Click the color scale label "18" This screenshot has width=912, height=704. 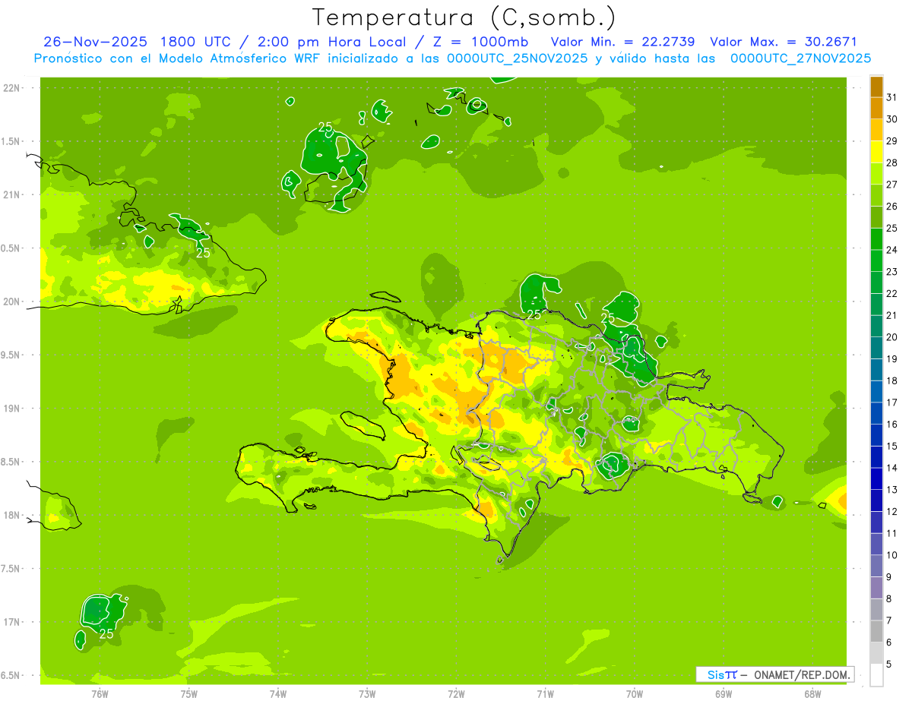click(x=892, y=380)
